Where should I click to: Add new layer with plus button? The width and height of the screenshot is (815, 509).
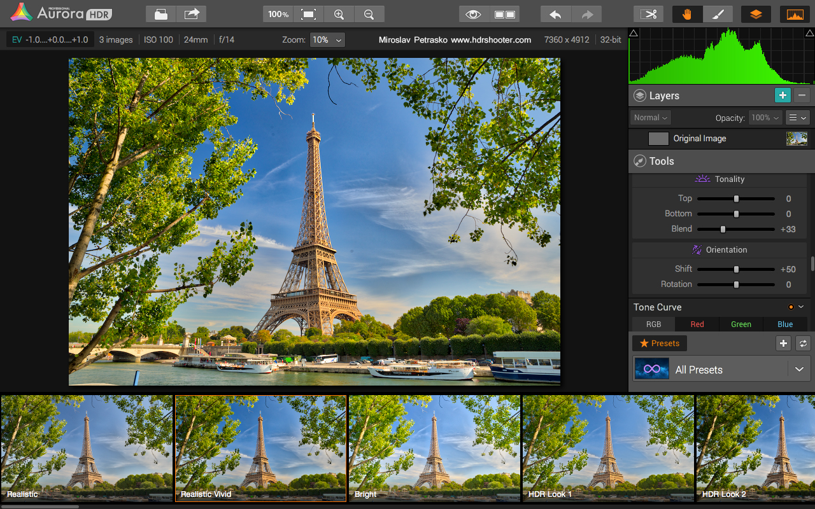click(783, 95)
